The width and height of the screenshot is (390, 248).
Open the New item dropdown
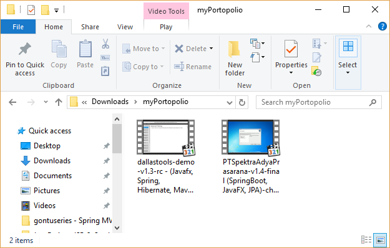(x=257, y=44)
